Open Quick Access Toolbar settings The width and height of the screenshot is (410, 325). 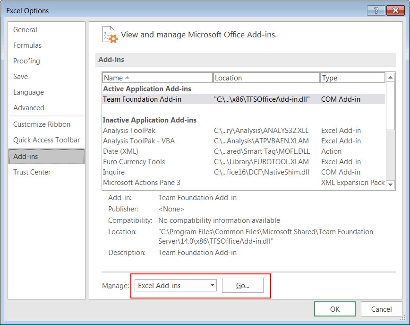pos(47,140)
